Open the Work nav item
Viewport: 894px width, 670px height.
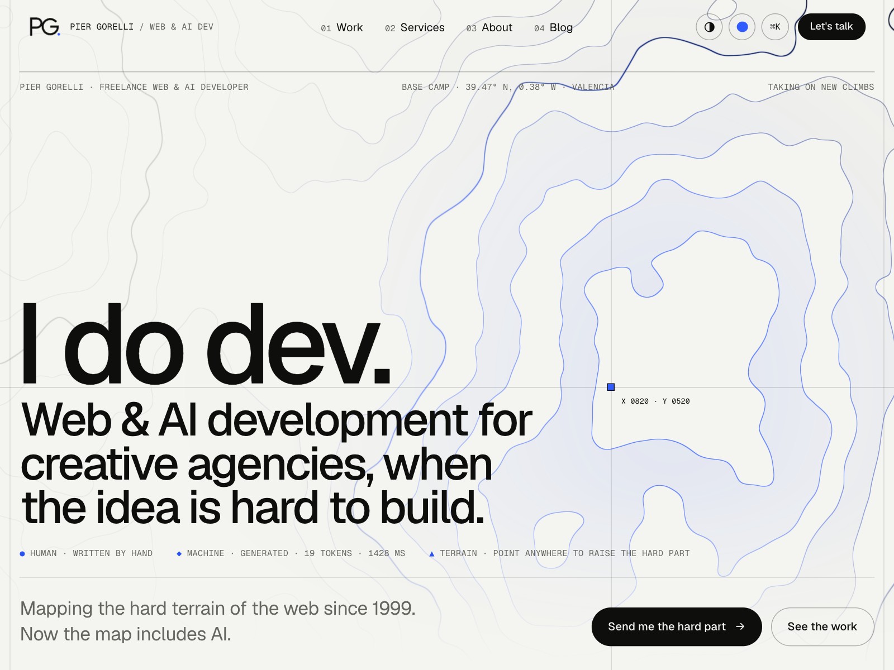pyautogui.click(x=342, y=27)
